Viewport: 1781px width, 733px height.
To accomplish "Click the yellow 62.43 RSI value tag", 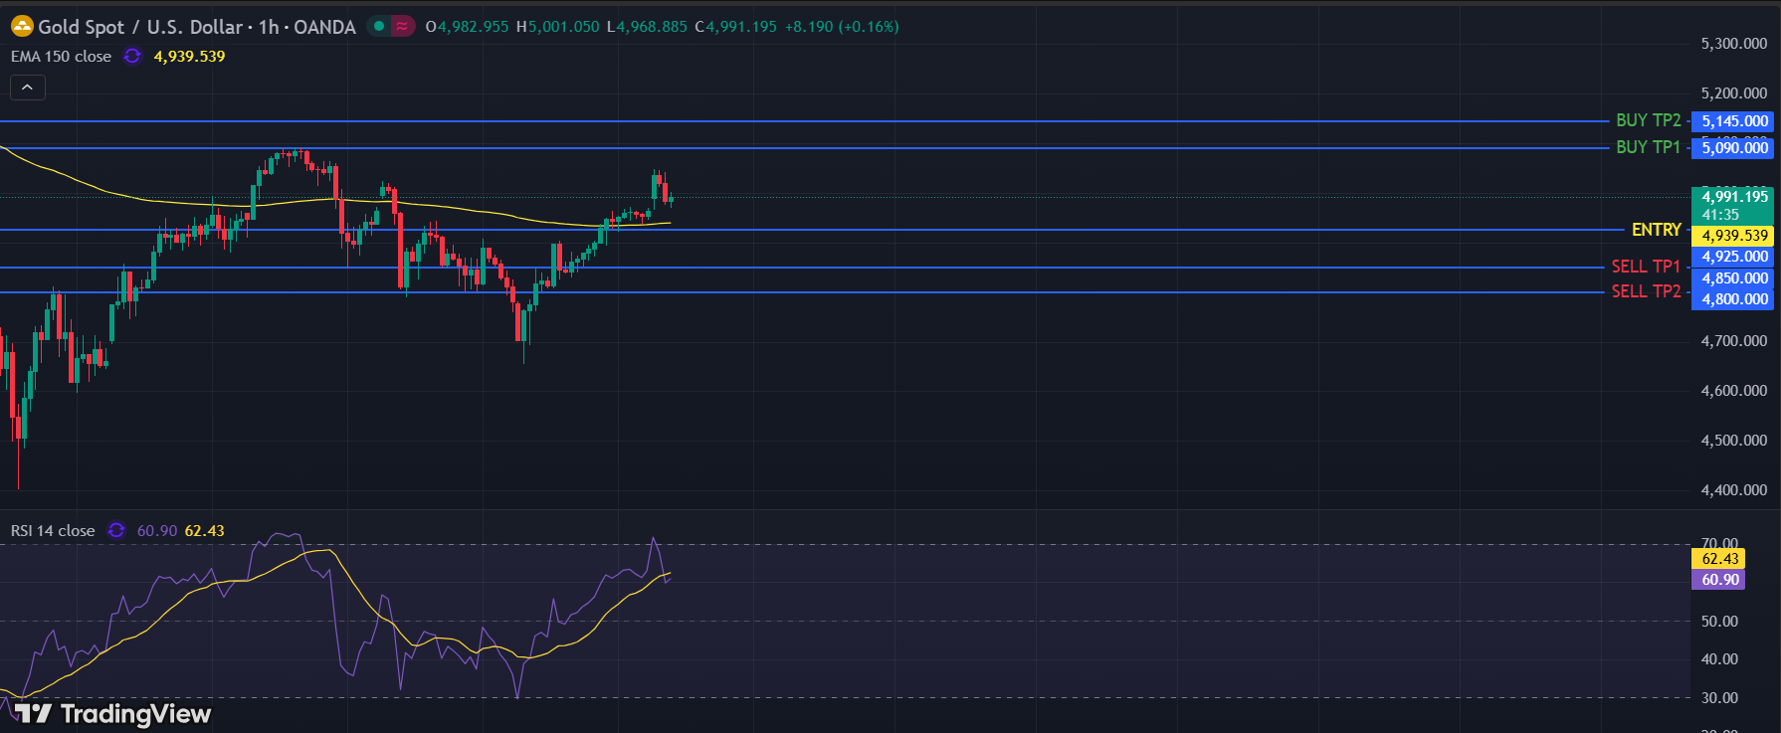I will coord(1718,559).
